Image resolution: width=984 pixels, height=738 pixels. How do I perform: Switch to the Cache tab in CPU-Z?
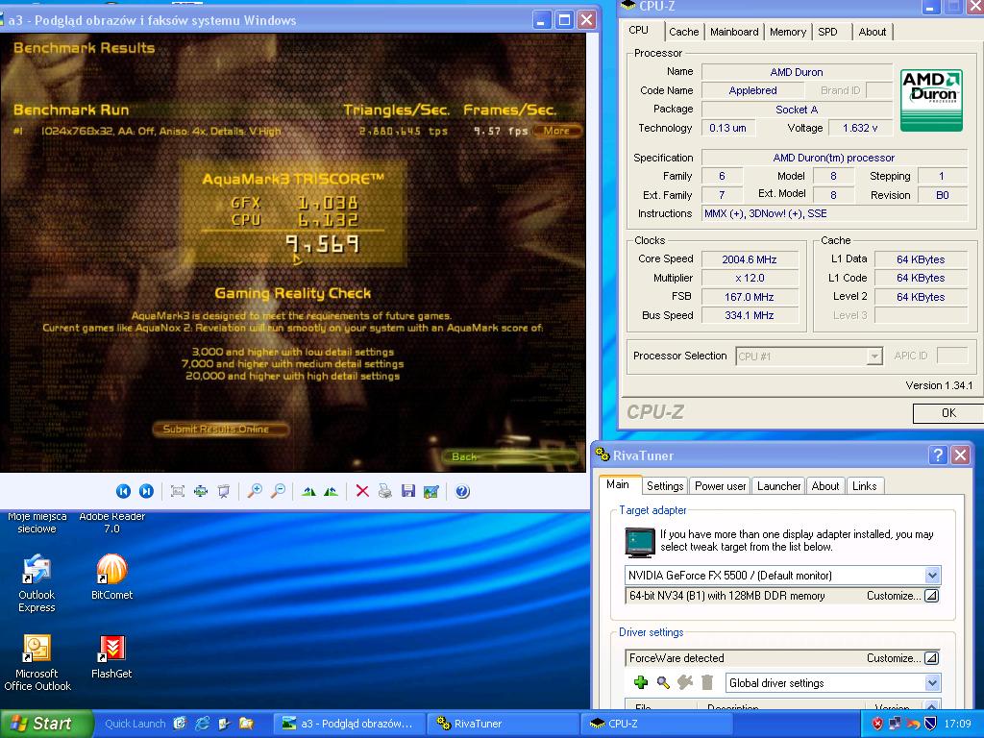tap(683, 32)
